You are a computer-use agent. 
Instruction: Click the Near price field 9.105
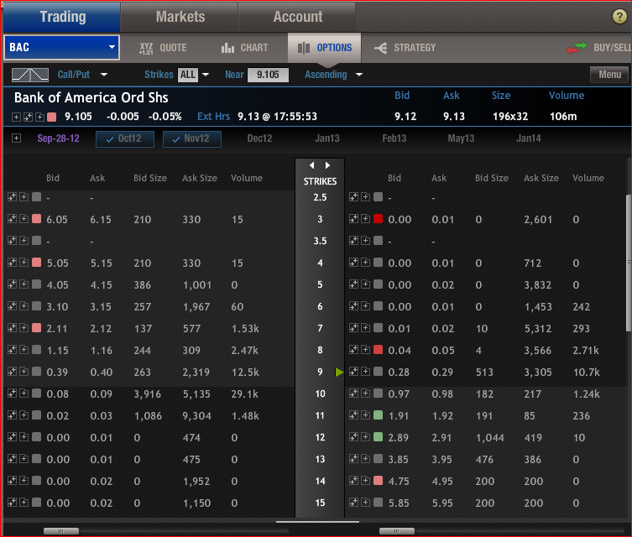[x=268, y=75]
